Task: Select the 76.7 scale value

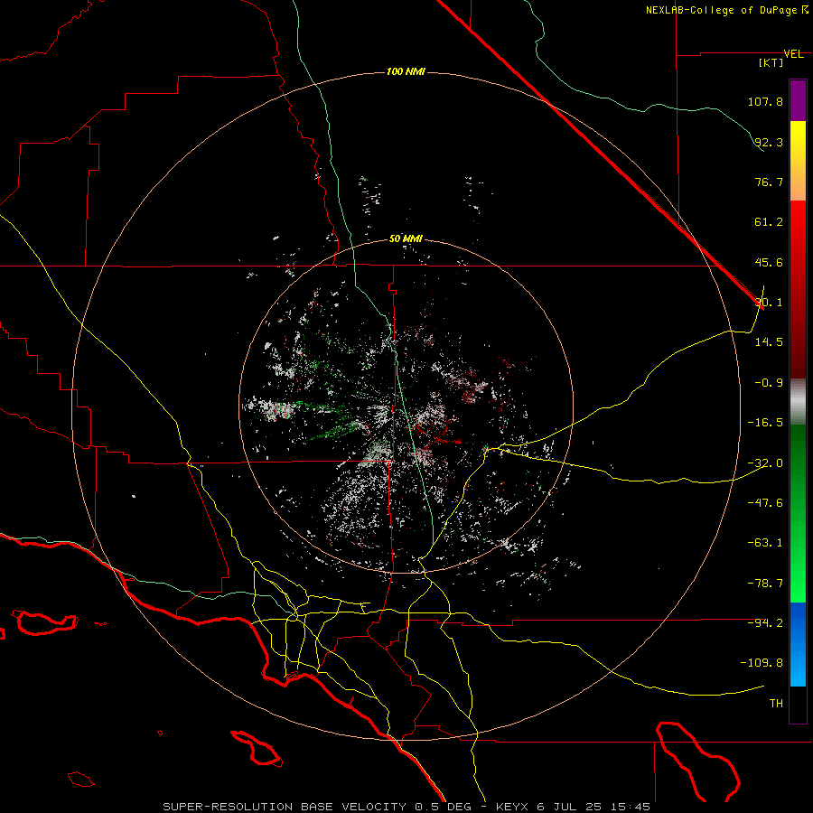Action: click(x=769, y=182)
